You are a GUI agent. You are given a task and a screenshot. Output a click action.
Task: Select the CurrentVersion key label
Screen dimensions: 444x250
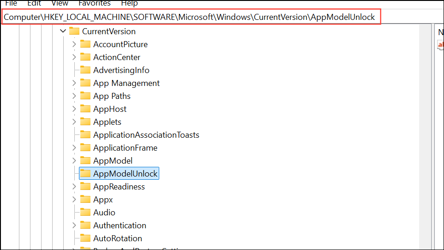click(x=109, y=31)
